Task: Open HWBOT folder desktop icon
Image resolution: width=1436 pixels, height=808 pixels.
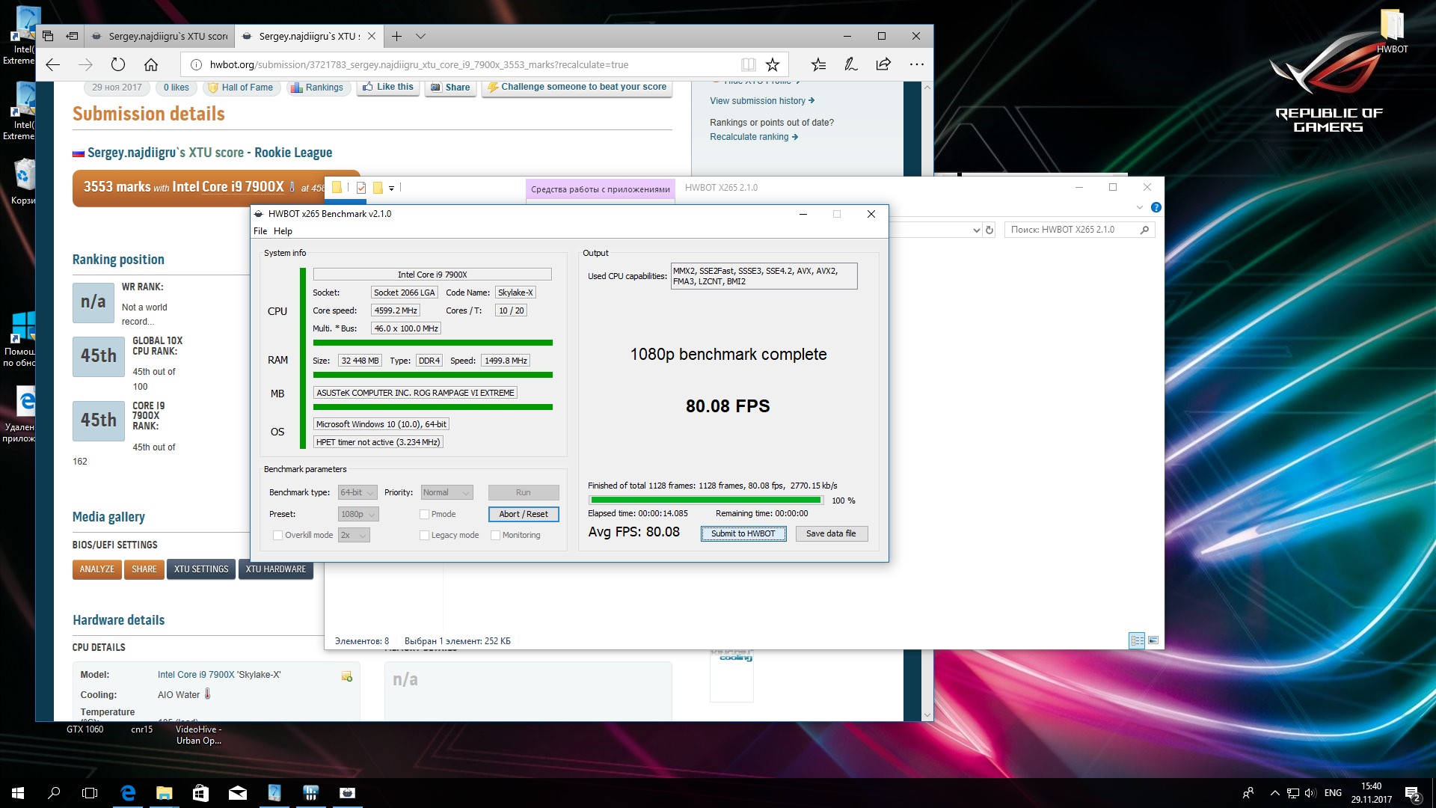Action: tap(1392, 30)
